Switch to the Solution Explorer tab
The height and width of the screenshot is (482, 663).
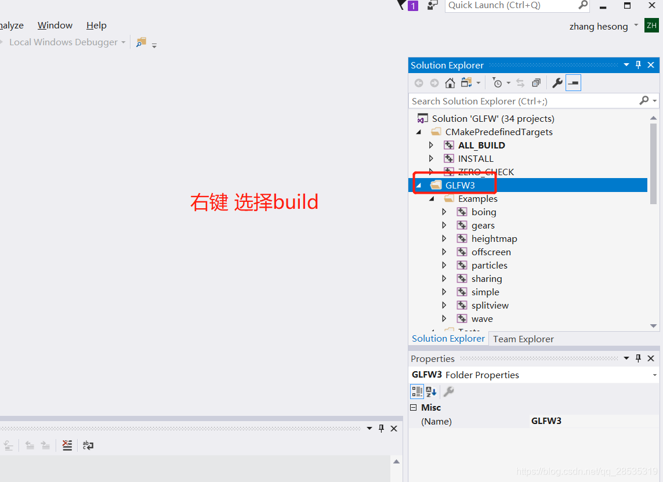pyautogui.click(x=448, y=339)
